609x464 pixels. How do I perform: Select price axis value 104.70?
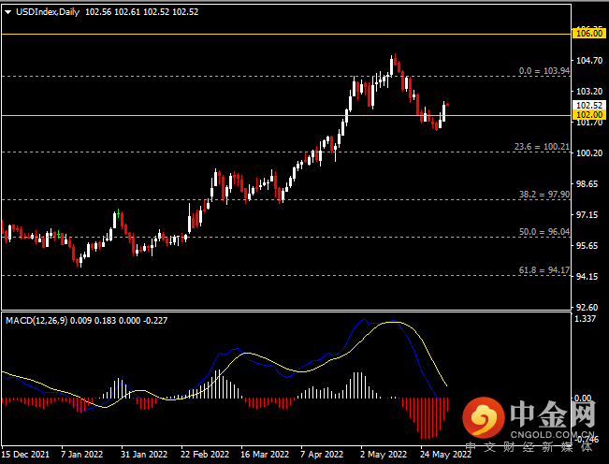pos(589,61)
